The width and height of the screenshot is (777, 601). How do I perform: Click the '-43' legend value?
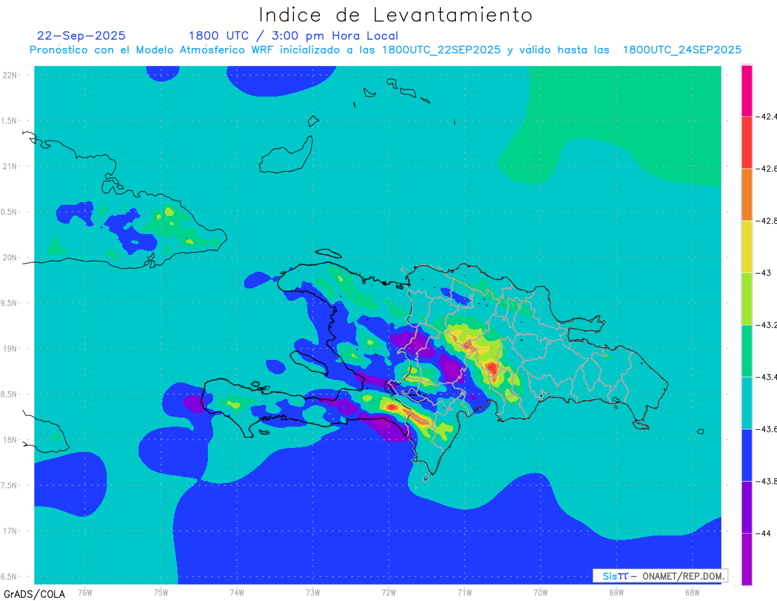763,272
